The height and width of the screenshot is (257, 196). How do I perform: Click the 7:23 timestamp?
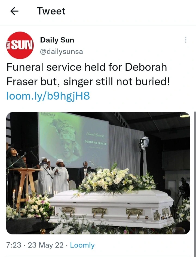pyautogui.click(x=14, y=245)
